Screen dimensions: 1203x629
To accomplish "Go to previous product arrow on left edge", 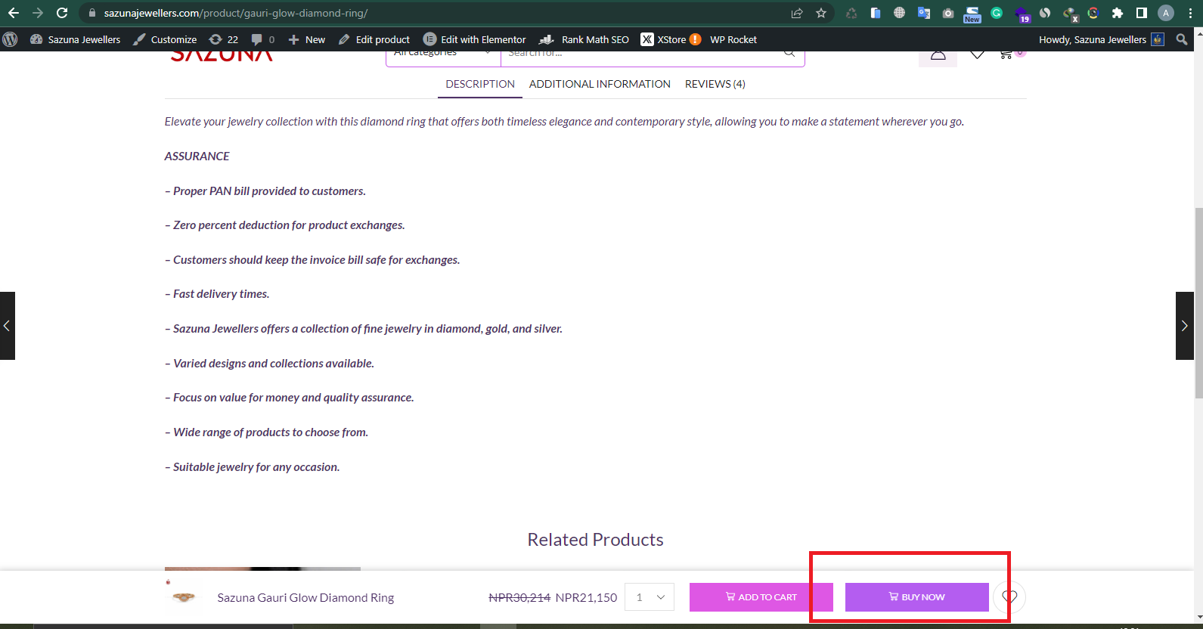I will tap(7, 326).
